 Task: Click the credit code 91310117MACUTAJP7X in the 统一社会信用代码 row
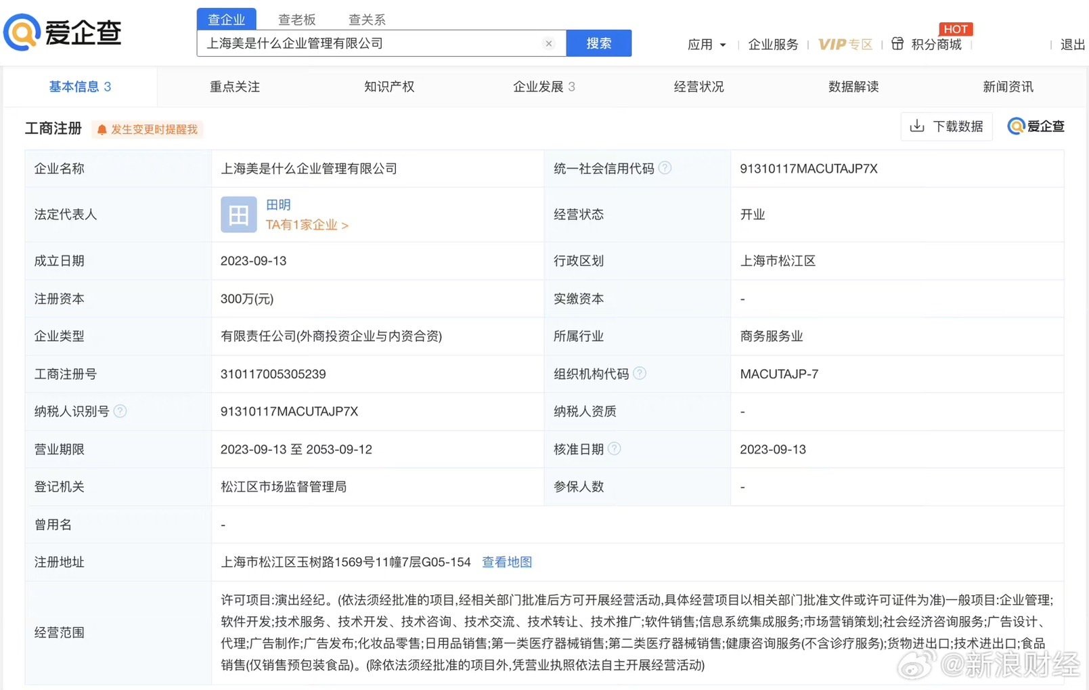pyautogui.click(x=809, y=169)
